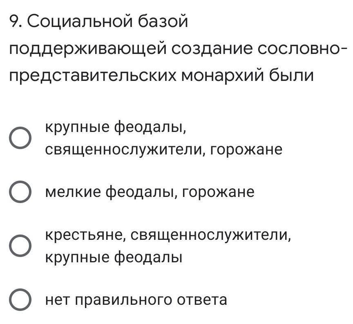Click the 'мелкие феодалы, горожане' answer label

pos(150,192)
